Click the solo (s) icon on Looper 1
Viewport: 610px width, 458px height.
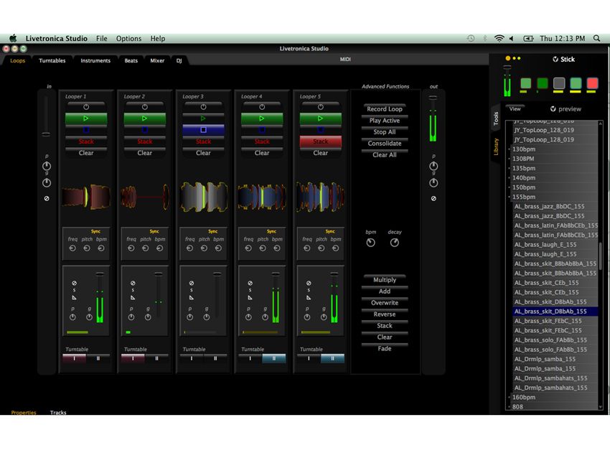click(x=74, y=289)
